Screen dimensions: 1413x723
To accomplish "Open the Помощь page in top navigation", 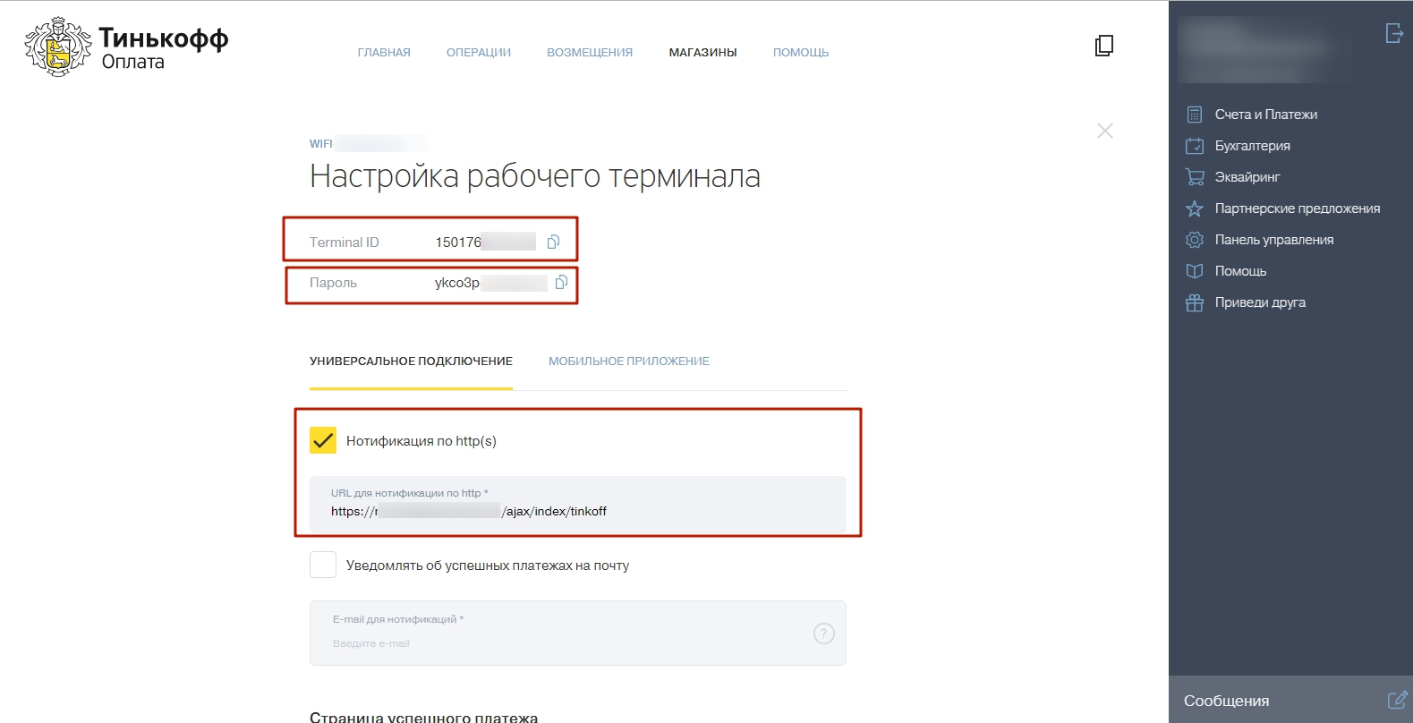I will coord(800,53).
